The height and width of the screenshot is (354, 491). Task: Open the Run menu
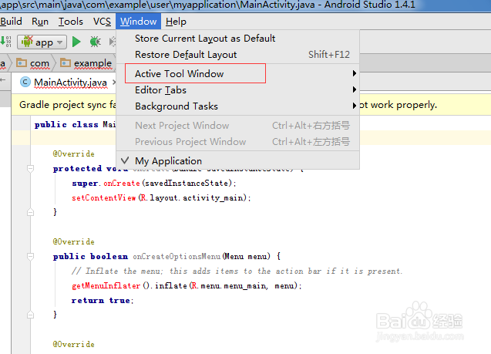click(40, 22)
